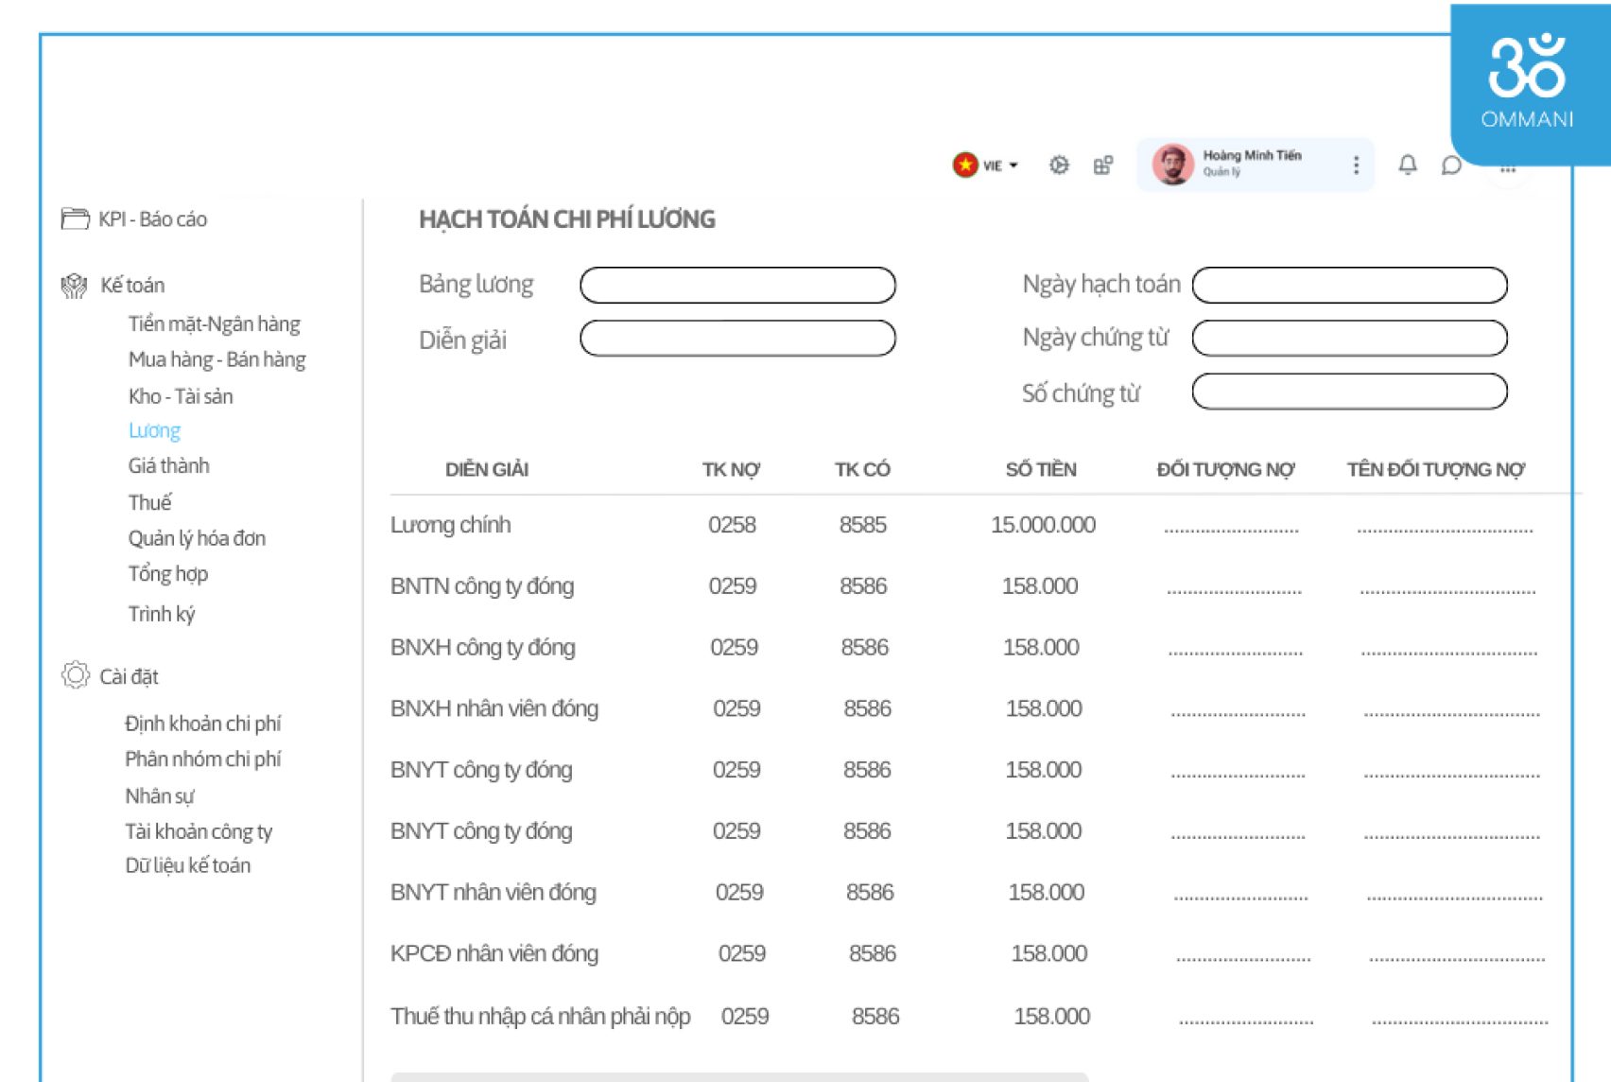Click the horizontal scrollbar below the table

pos(739,1076)
